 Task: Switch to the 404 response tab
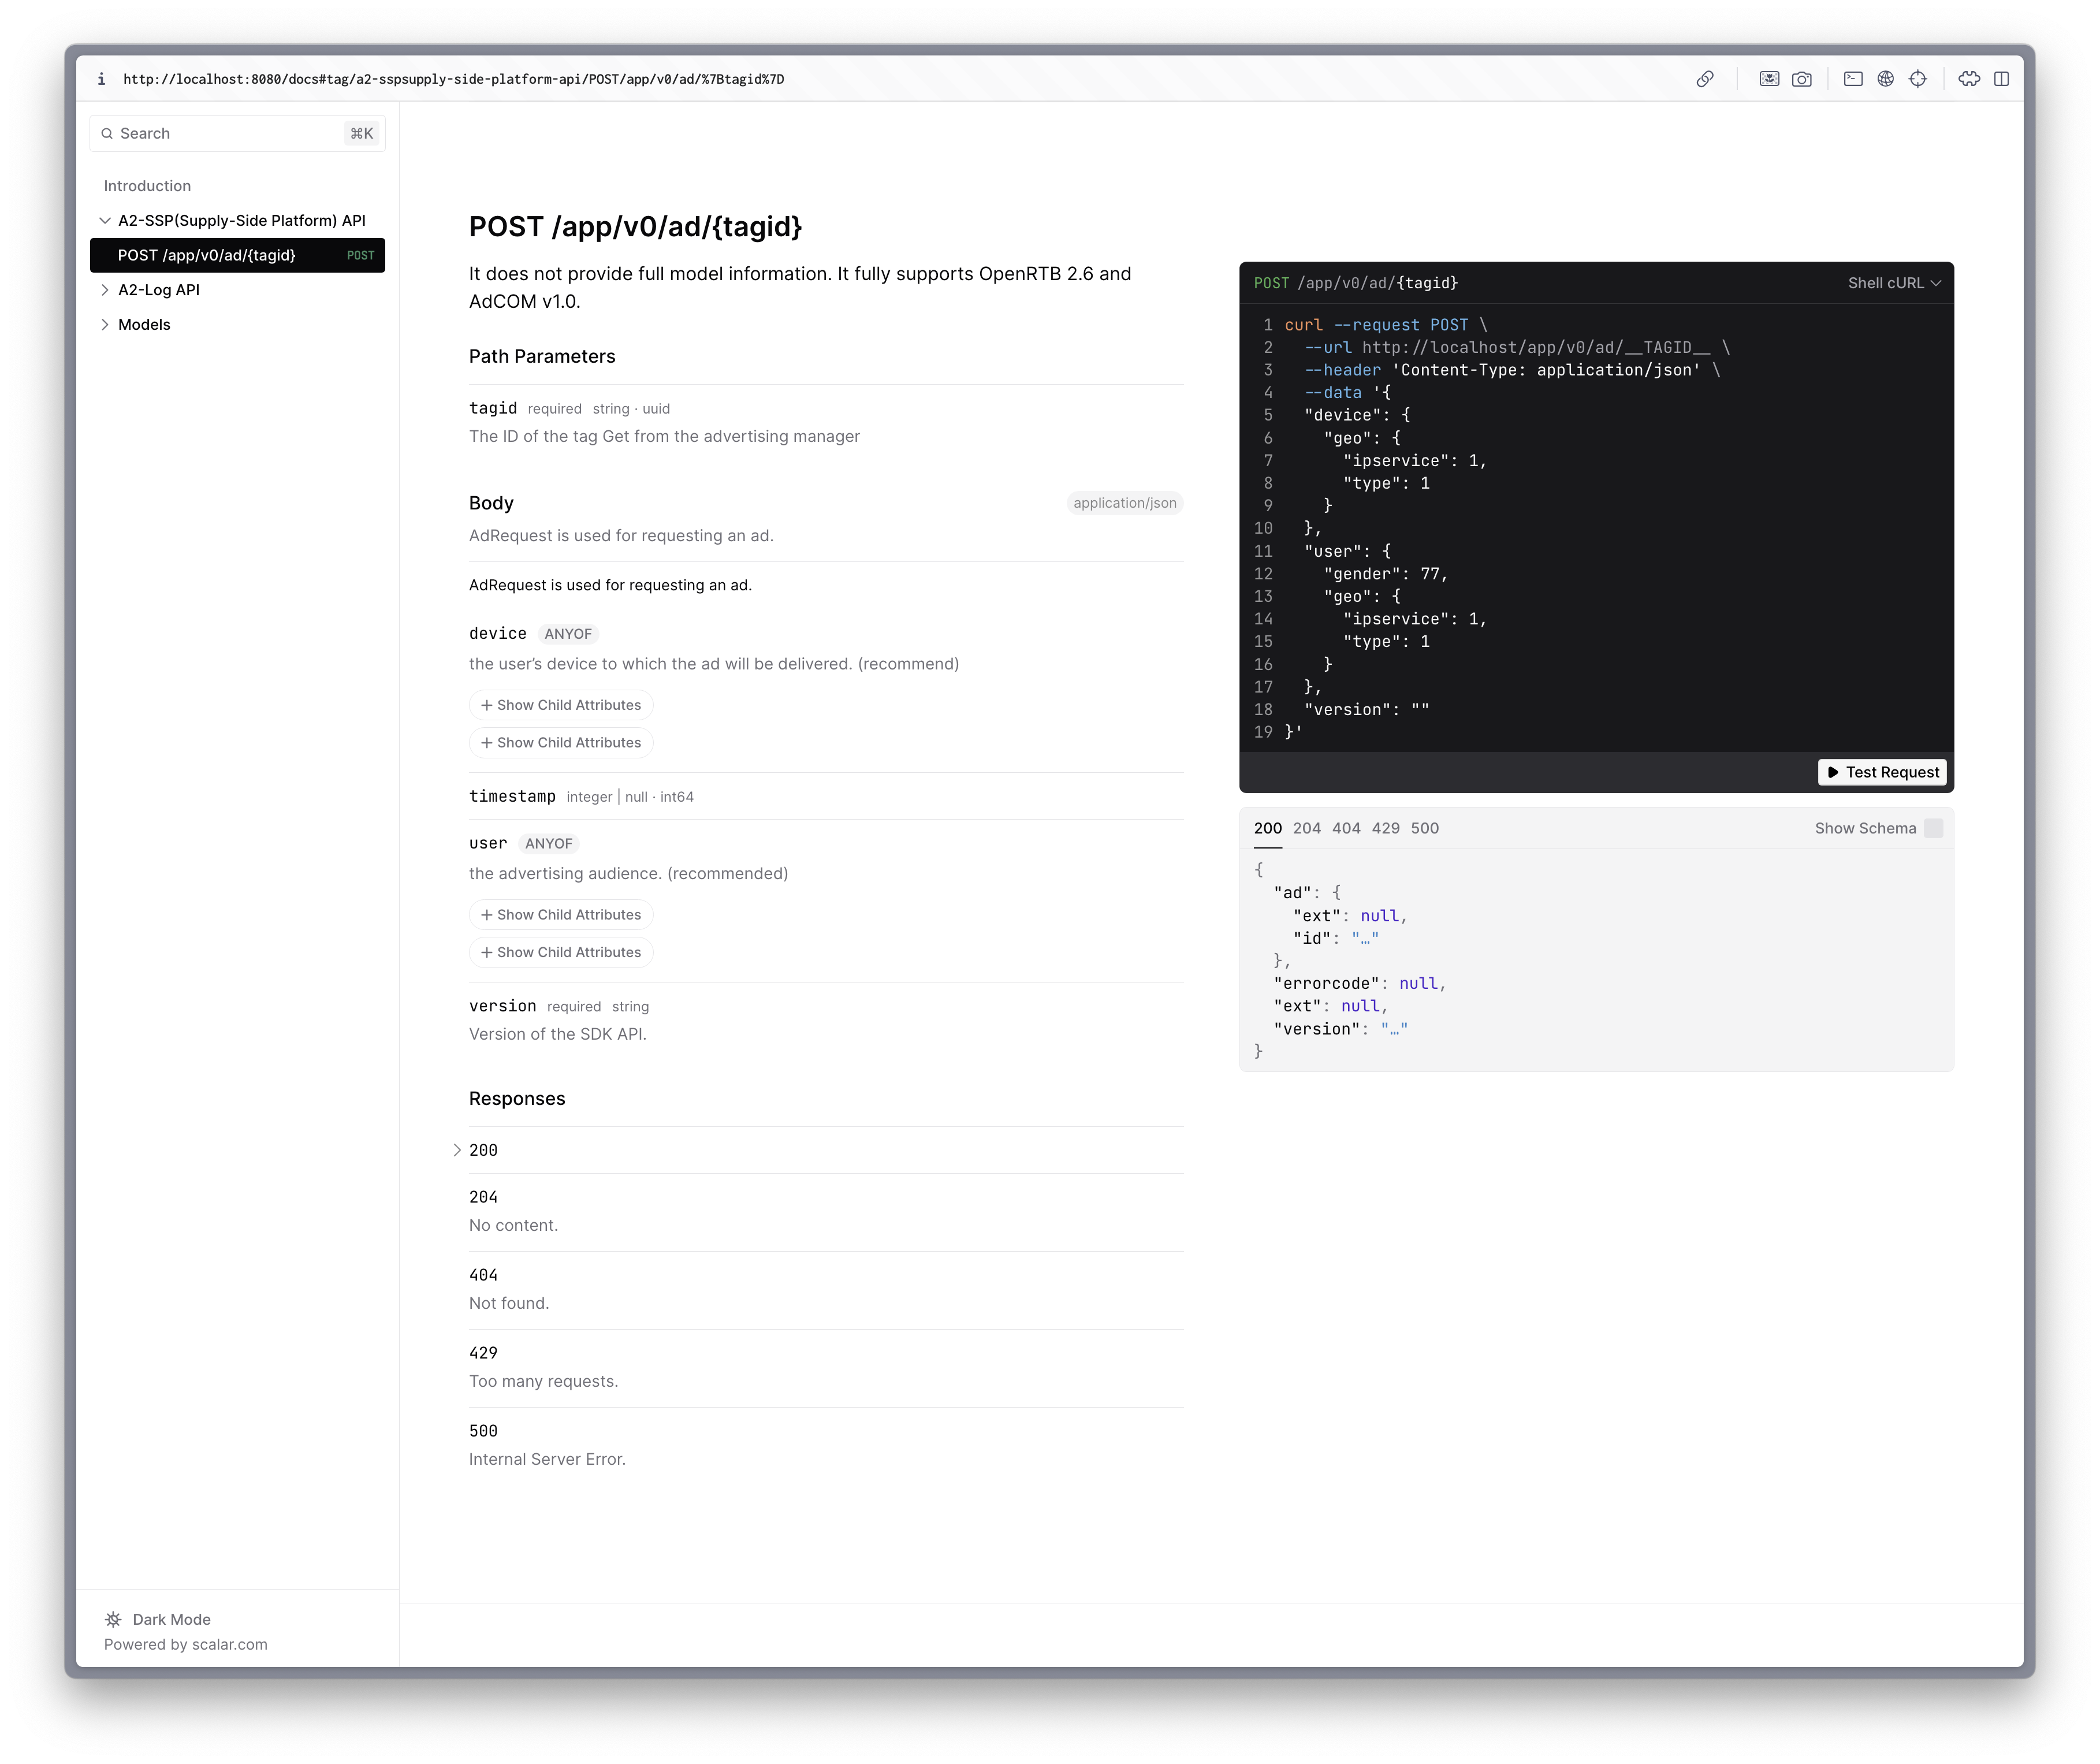[x=1345, y=828]
